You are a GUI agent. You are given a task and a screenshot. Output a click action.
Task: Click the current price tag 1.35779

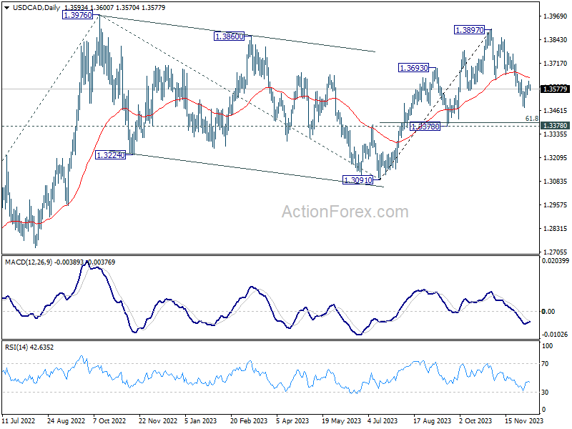[555, 89]
